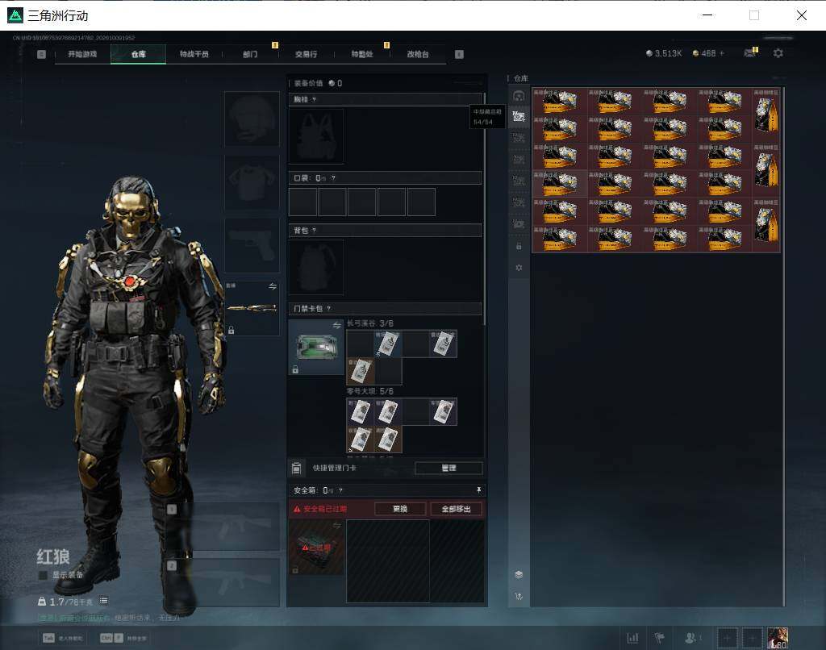
Task: Click the help icon next to 背包
Action: pos(314,230)
